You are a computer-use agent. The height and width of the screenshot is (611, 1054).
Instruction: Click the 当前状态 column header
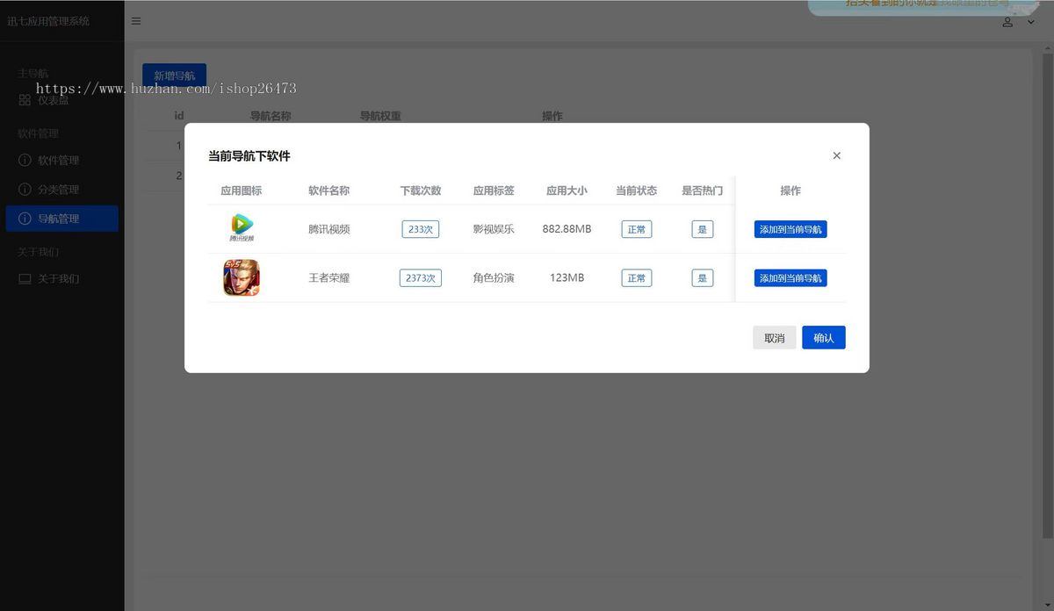click(637, 190)
